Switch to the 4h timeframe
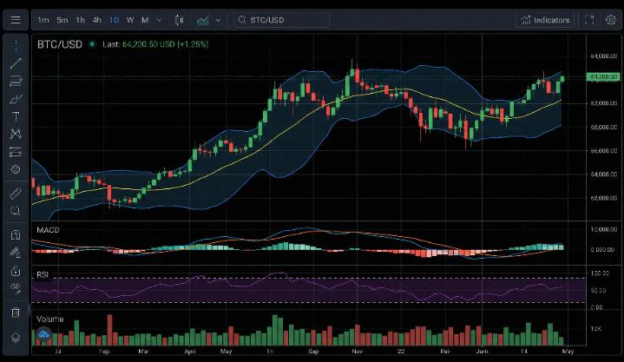This screenshot has height=362, width=624. tap(96, 20)
